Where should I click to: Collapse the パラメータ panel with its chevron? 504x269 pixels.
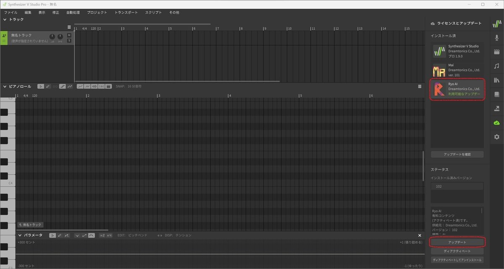[x=19, y=235]
